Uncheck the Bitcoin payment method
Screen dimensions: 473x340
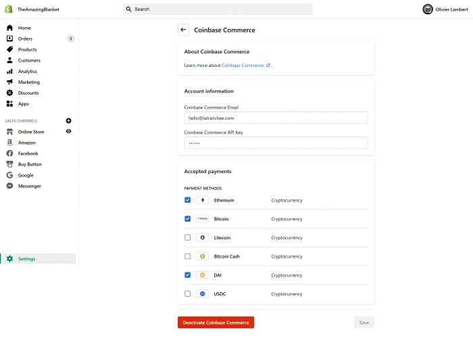click(x=188, y=219)
